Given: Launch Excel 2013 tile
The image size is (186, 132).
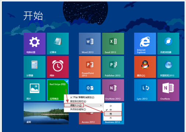Looking at the screenshot, I should pyautogui.click(x=113, y=43).
